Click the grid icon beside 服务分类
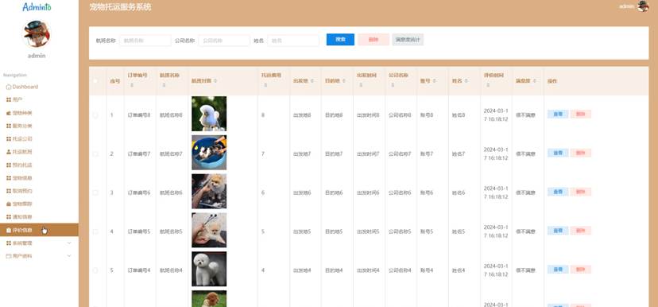This screenshot has width=658, height=307. 9,126
